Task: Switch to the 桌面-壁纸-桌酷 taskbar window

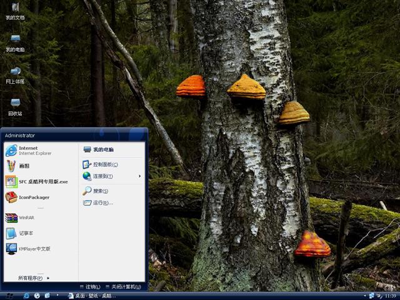Action: [92, 296]
